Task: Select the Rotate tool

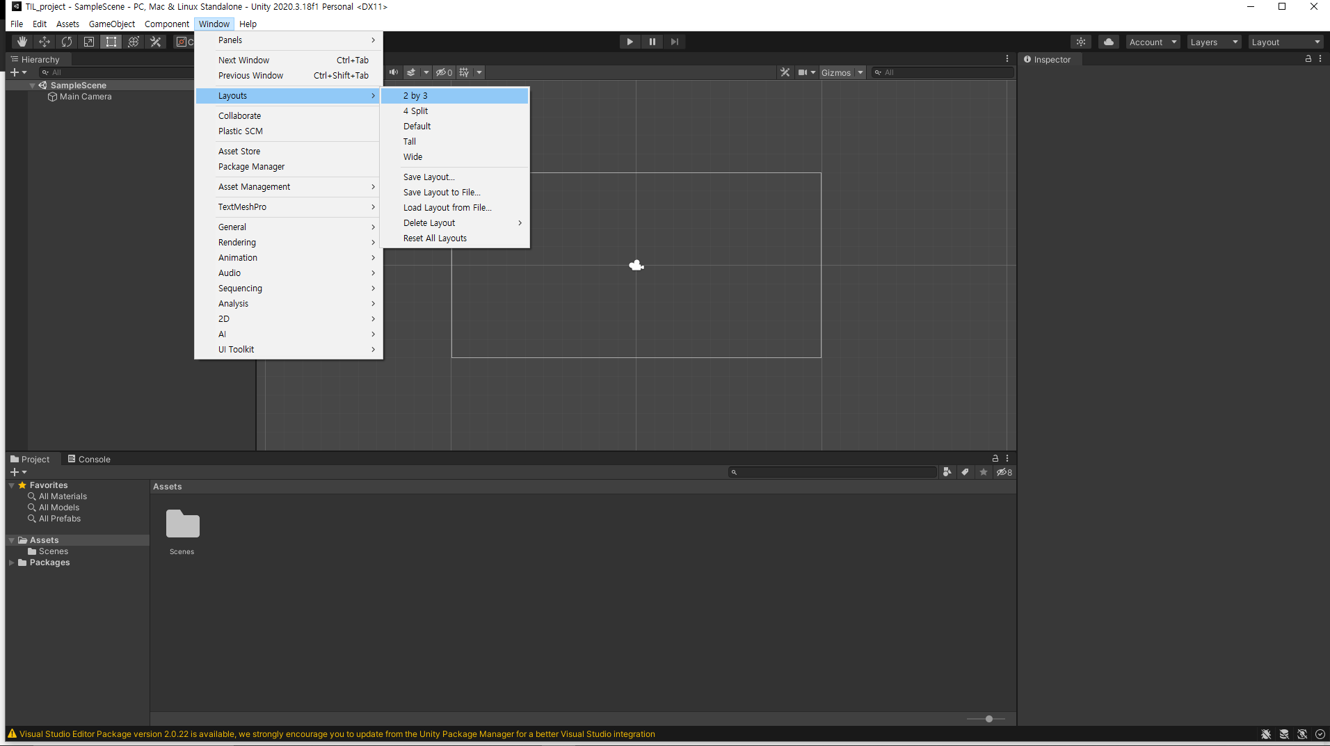Action: coord(67,42)
